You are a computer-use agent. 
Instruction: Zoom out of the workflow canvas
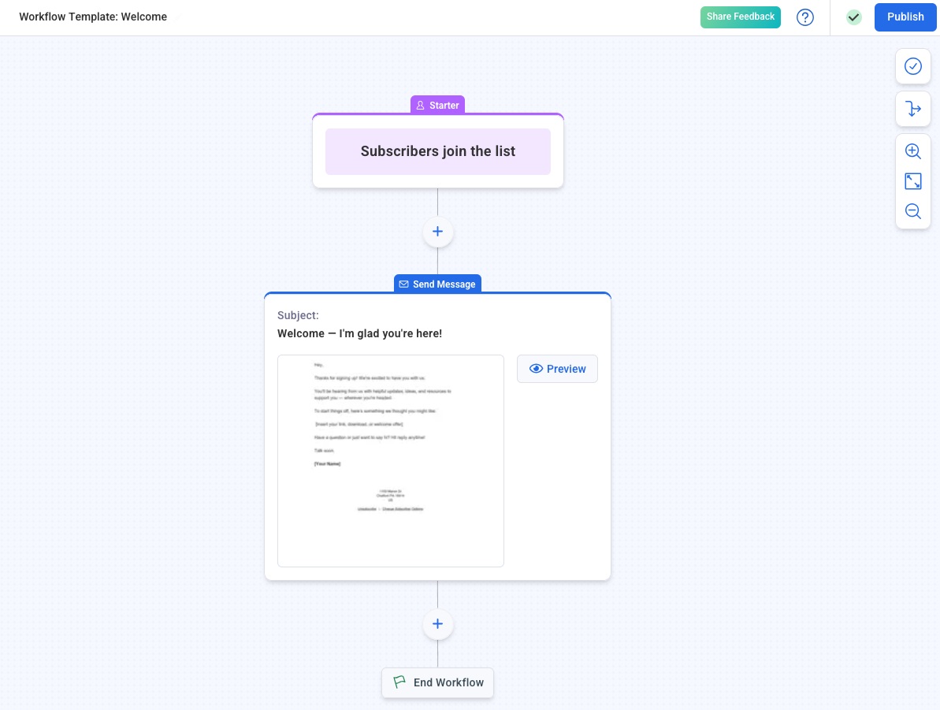click(912, 210)
